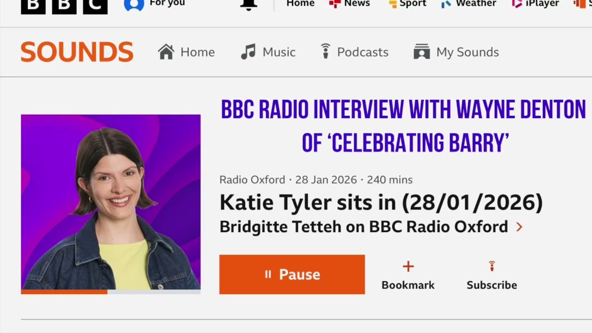The height and width of the screenshot is (333, 592).
Task: Click the Katie Tyler programme image
Action: [x=111, y=202]
